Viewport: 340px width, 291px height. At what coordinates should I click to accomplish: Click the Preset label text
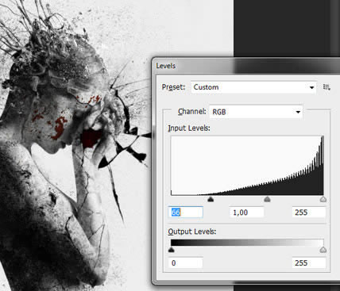173,87
